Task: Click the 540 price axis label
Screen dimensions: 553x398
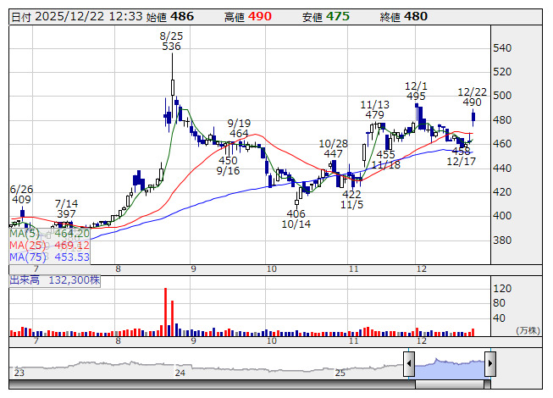Action: 502,48
